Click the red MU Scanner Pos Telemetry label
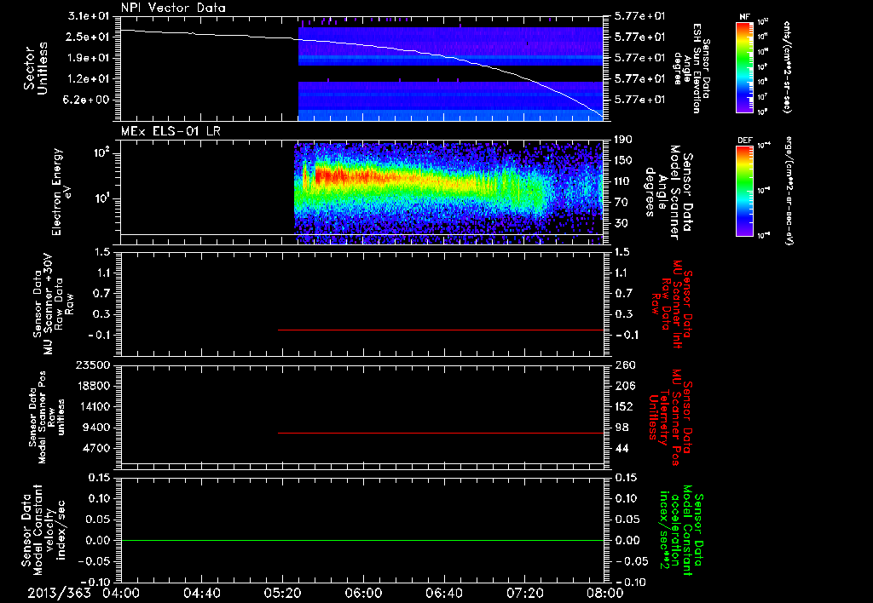The width and height of the screenshot is (873, 603). 669,417
